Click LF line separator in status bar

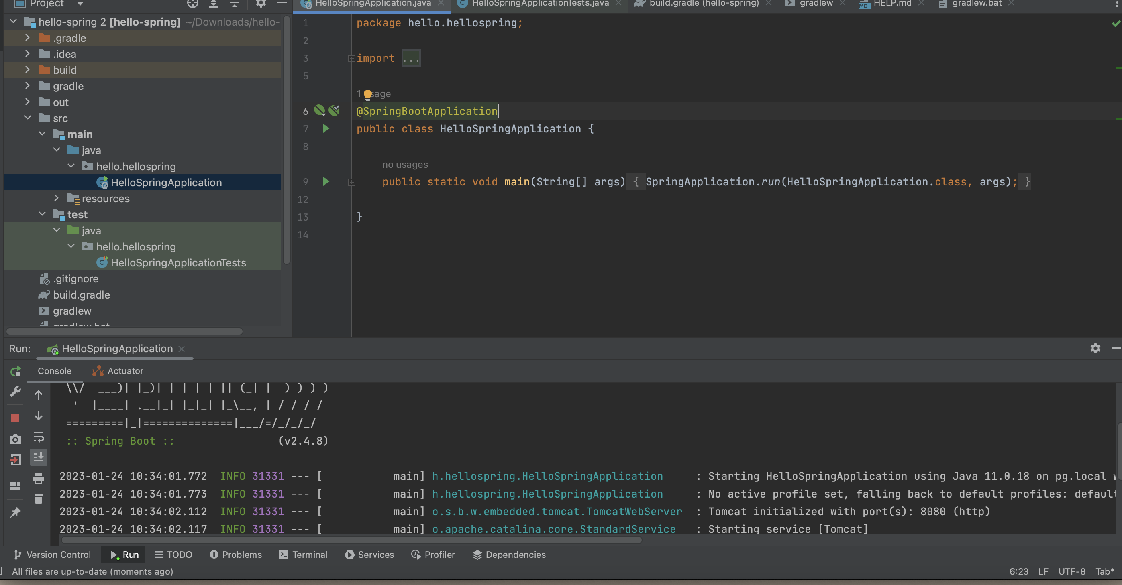pos(1043,571)
